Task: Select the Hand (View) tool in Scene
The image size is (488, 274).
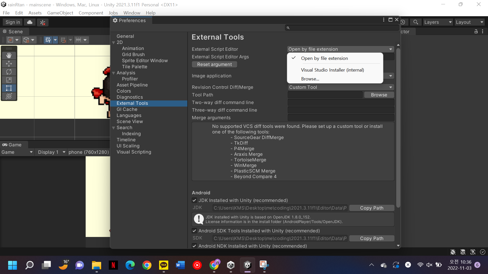Action: pos(9,55)
